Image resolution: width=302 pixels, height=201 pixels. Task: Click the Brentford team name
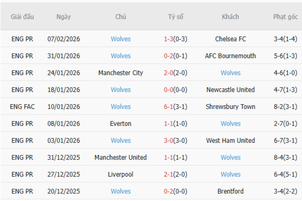(230, 191)
